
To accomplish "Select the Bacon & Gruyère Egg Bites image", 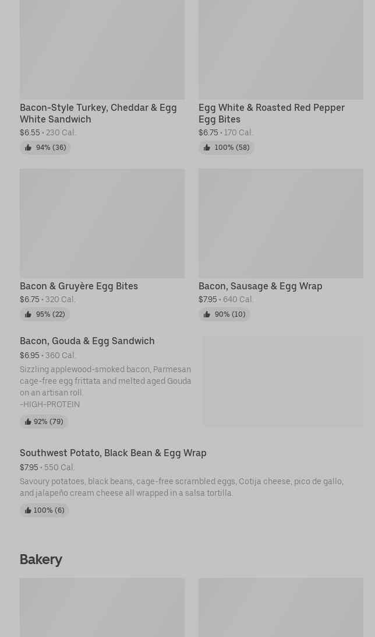I will 102,223.
